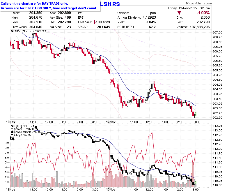Click the Annual Dividend value 4.12923

(149, 17)
